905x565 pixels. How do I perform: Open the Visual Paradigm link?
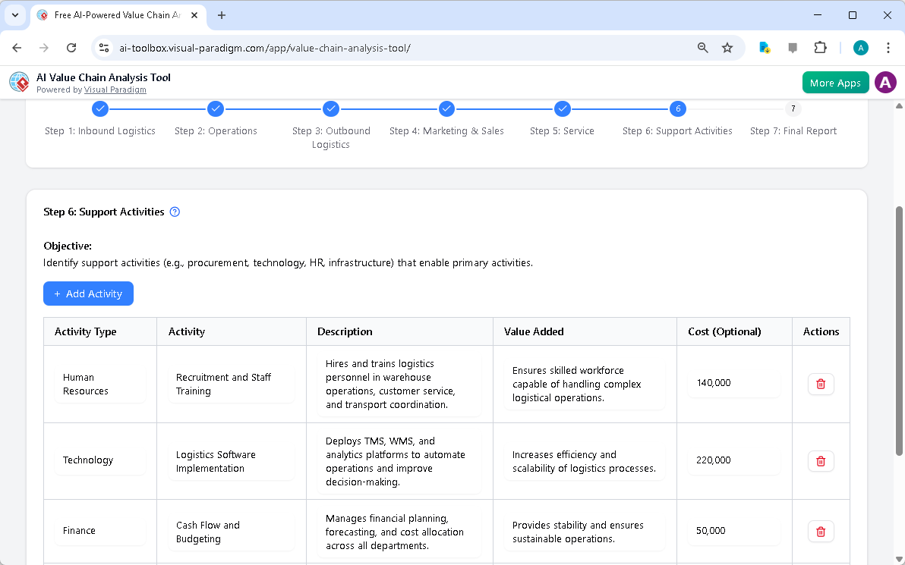115,89
